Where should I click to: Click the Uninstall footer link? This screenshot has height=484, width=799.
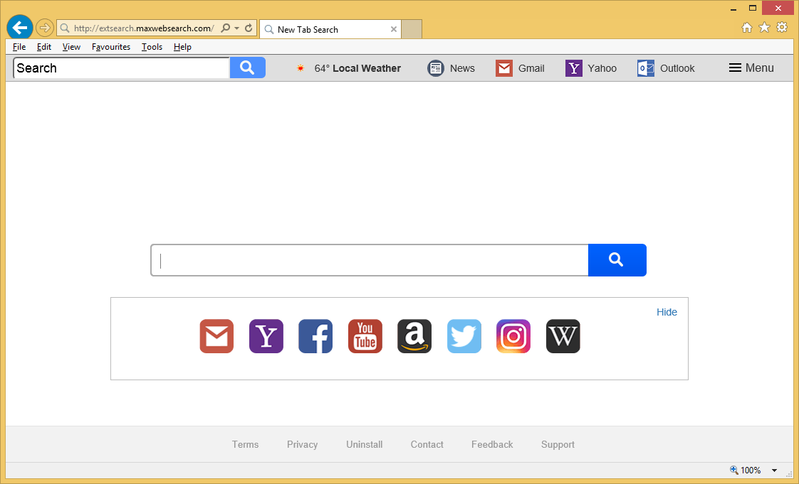click(364, 444)
